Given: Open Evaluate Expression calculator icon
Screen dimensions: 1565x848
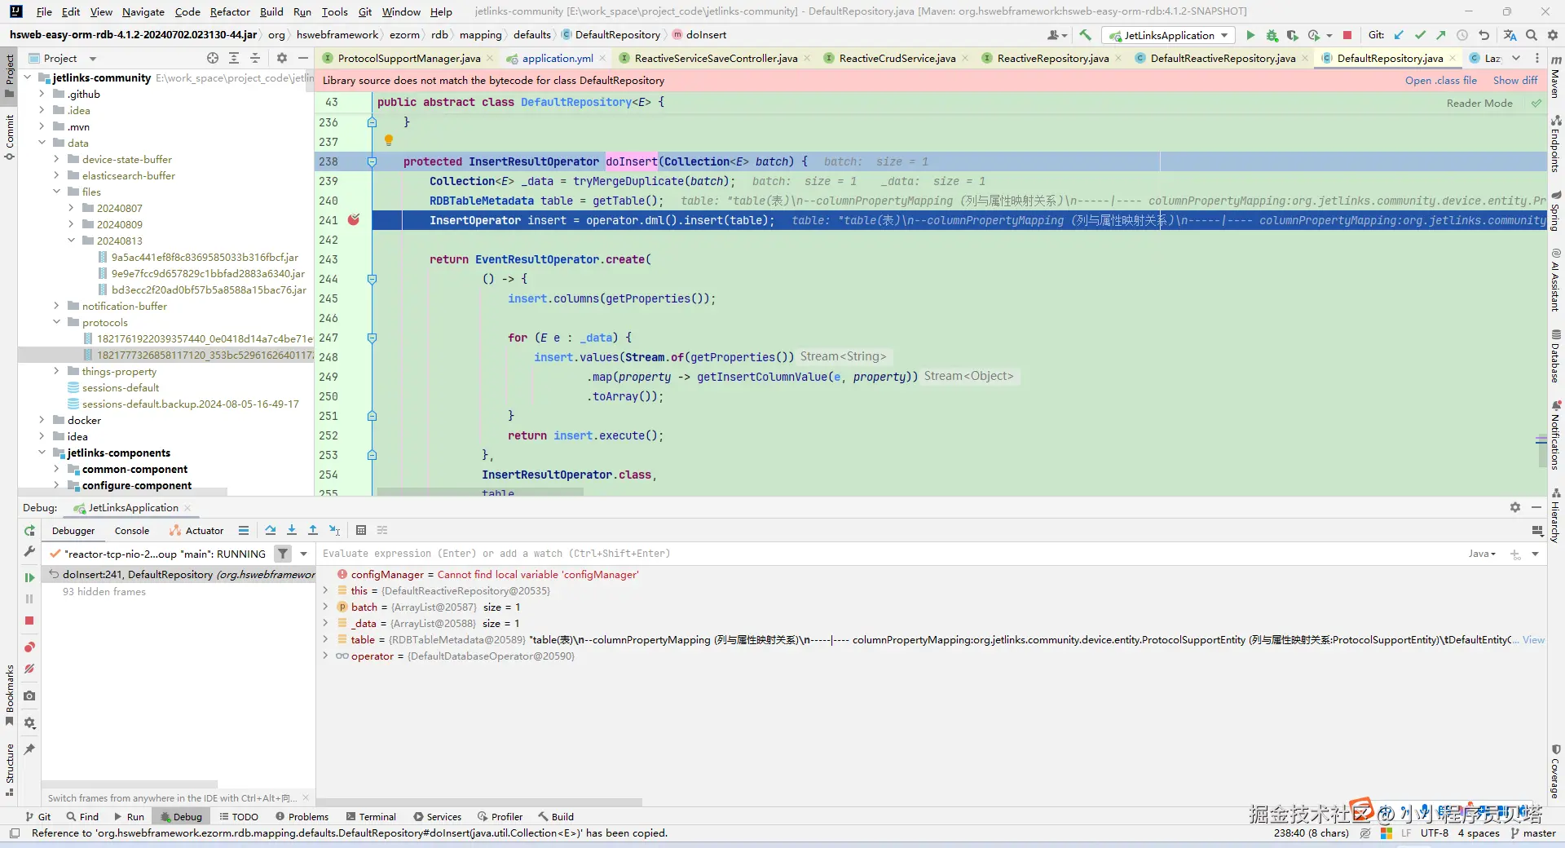Looking at the screenshot, I should (361, 530).
